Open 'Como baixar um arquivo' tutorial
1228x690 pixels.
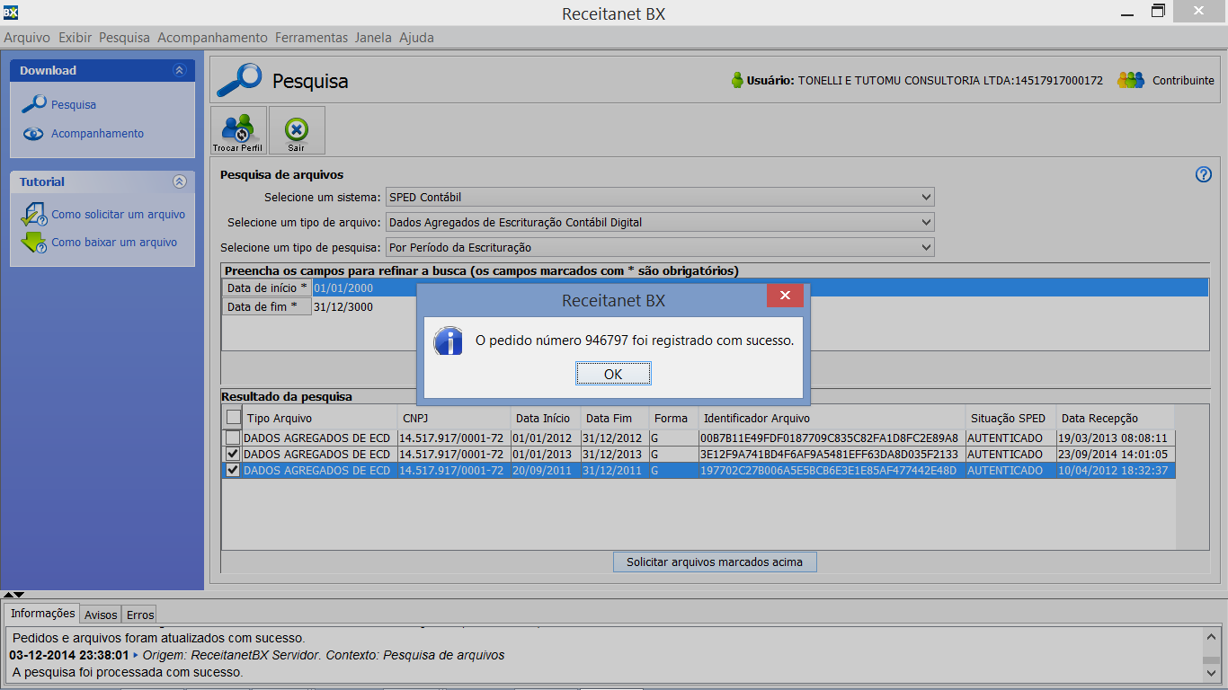pyautogui.click(x=114, y=243)
